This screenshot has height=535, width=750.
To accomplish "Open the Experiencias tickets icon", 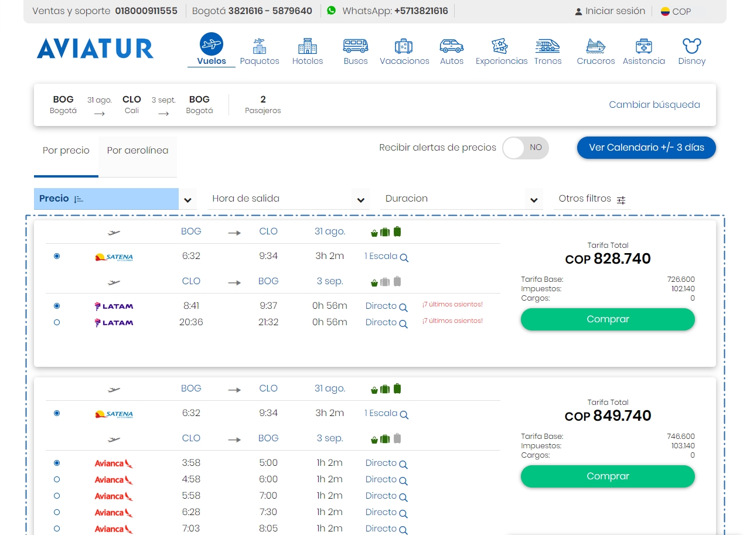I will point(500,46).
